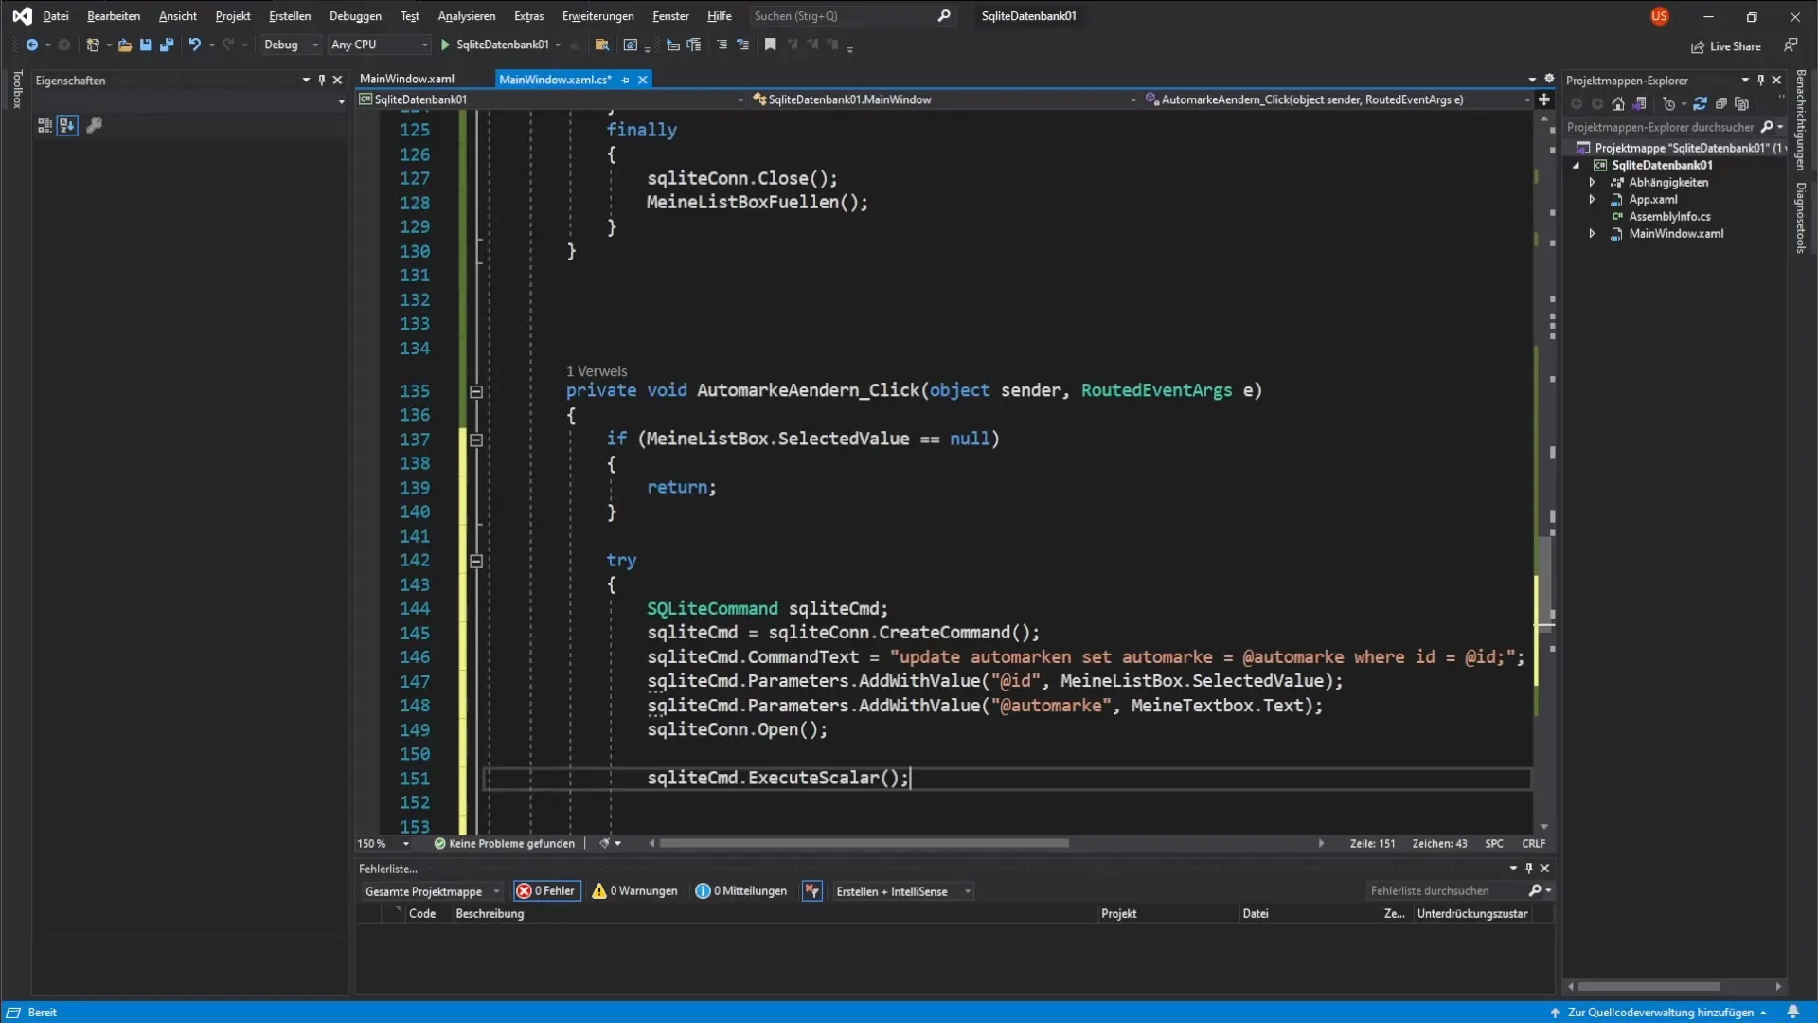Click the Live Share button
1818x1023 pixels.
click(1726, 46)
